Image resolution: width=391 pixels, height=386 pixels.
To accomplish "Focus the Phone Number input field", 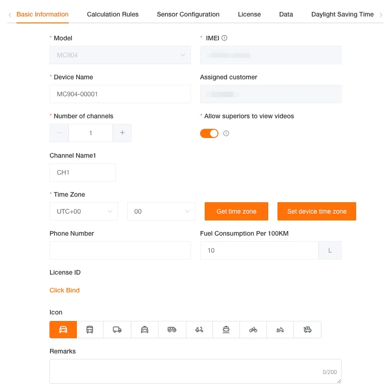I will coord(120,250).
